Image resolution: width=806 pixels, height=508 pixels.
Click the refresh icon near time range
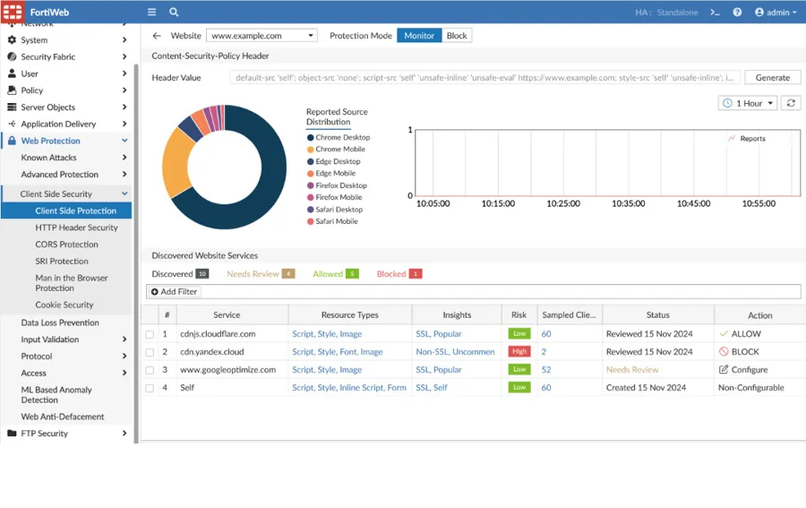tap(790, 104)
